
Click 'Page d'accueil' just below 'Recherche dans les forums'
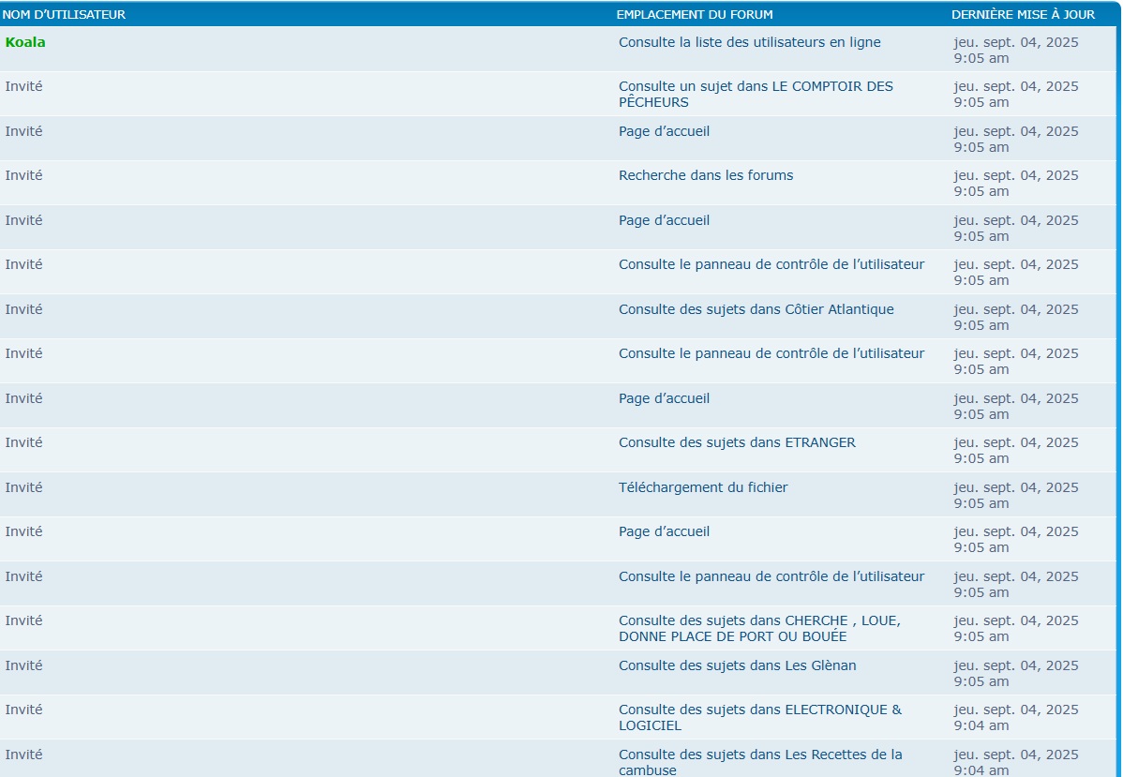pyautogui.click(x=664, y=220)
